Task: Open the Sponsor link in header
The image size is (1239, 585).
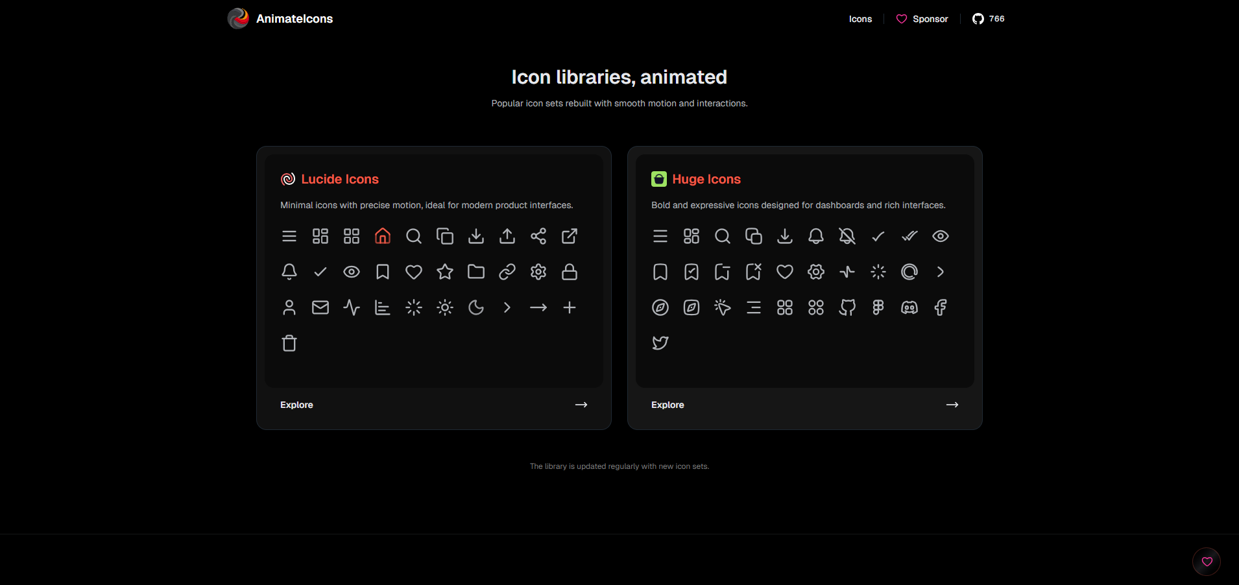Action: pos(922,19)
